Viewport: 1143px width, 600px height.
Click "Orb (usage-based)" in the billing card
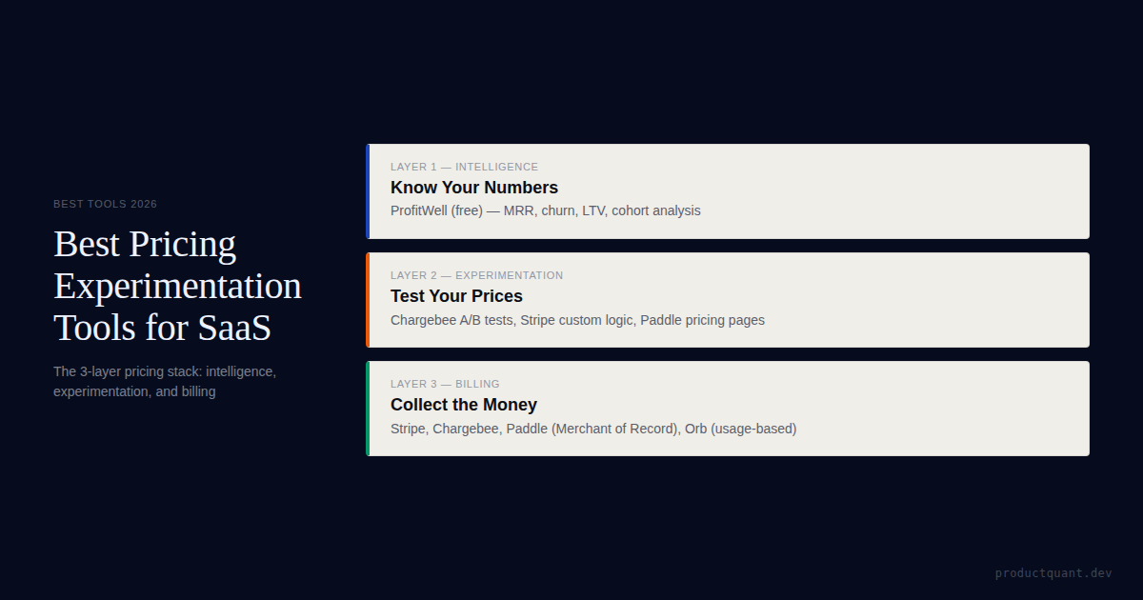tap(740, 429)
